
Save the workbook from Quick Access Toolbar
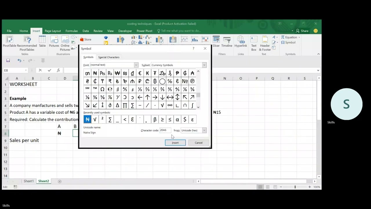point(8,60)
